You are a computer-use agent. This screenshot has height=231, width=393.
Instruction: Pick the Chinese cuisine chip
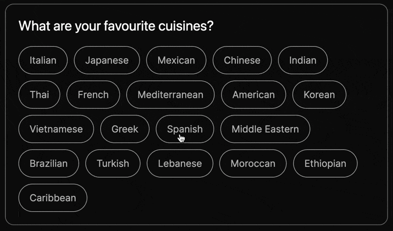pyautogui.click(x=242, y=60)
